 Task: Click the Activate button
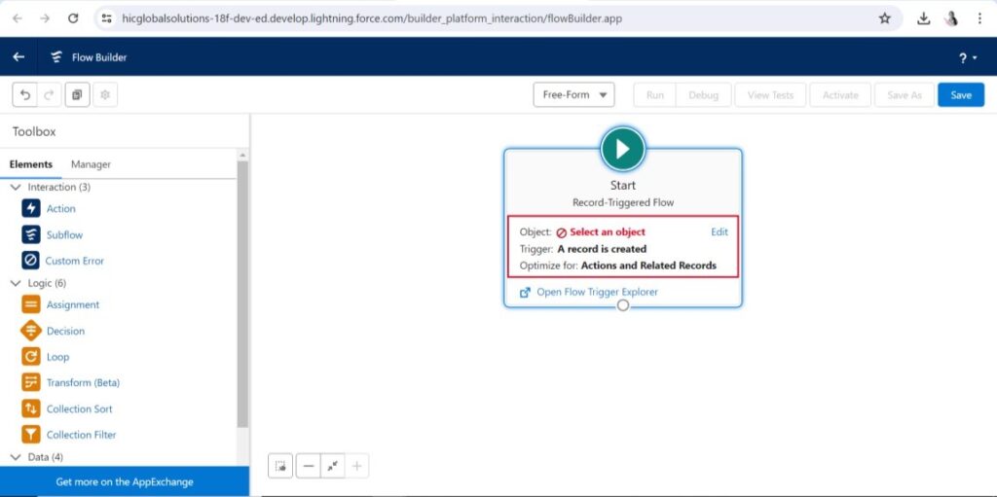[x=840, y=94]
